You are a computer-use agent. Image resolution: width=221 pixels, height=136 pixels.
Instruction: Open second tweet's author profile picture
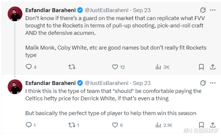click(15, 86)
